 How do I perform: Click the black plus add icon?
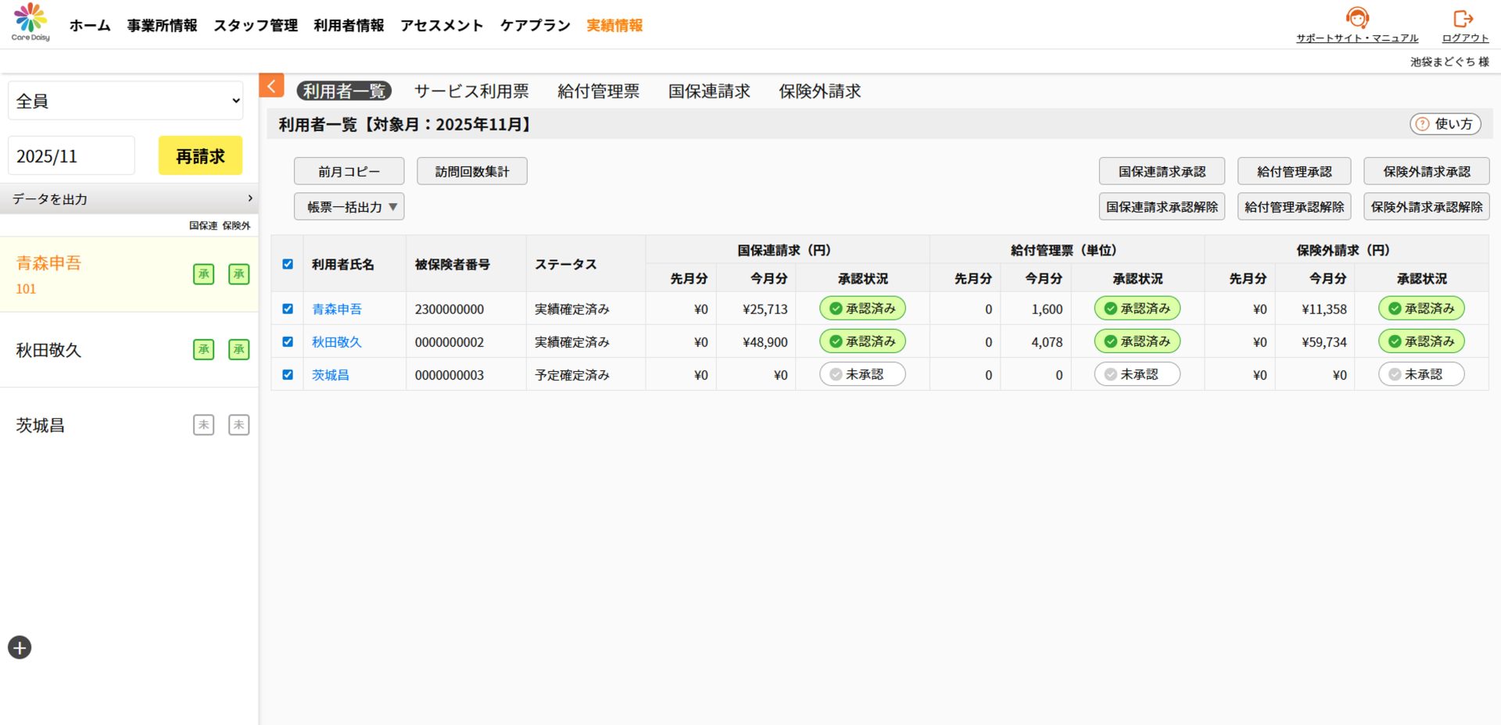20,648
